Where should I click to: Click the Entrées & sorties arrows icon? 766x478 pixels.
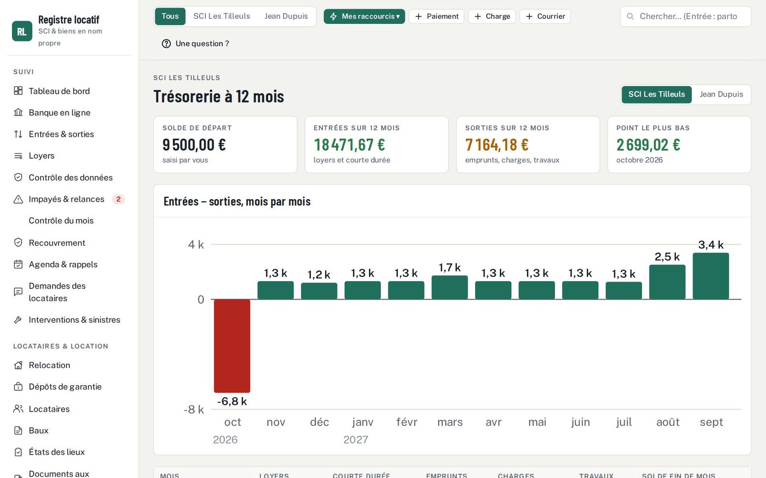tap(18, 134)
